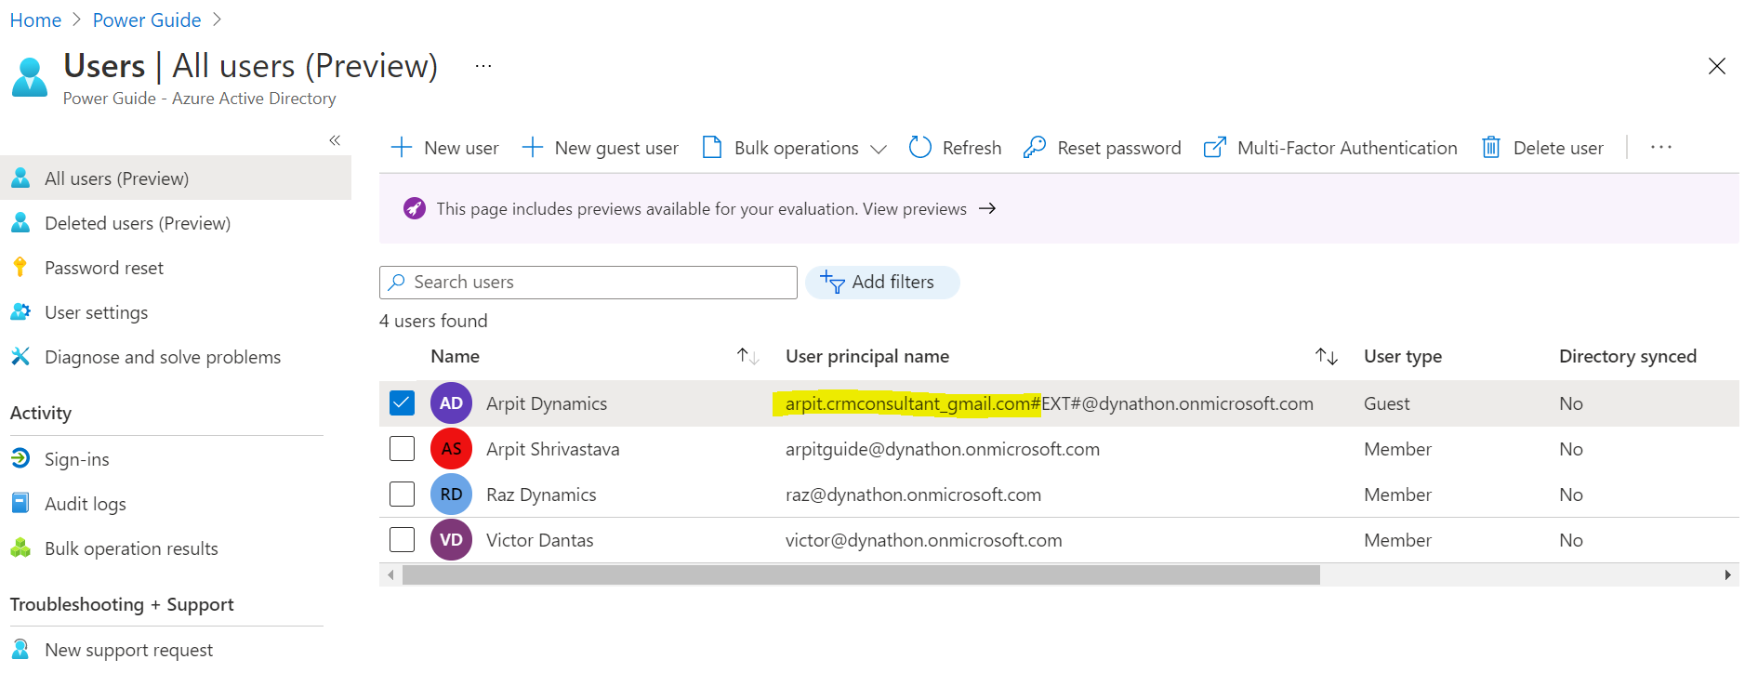Collapse the left navigation menu
Screen dimensions: 1745x686
pos(335,140)
